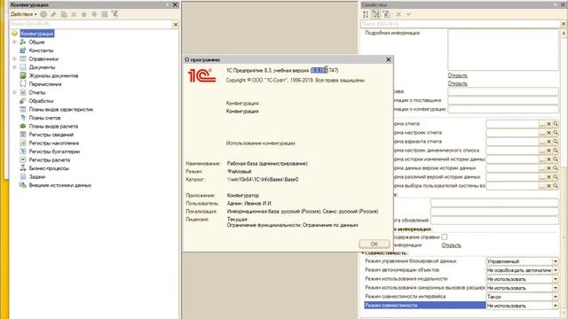Click the alphabetical sort icon in Properties toolbar
Viewport: 568px width, 319px height.
(x=366, y=14)
